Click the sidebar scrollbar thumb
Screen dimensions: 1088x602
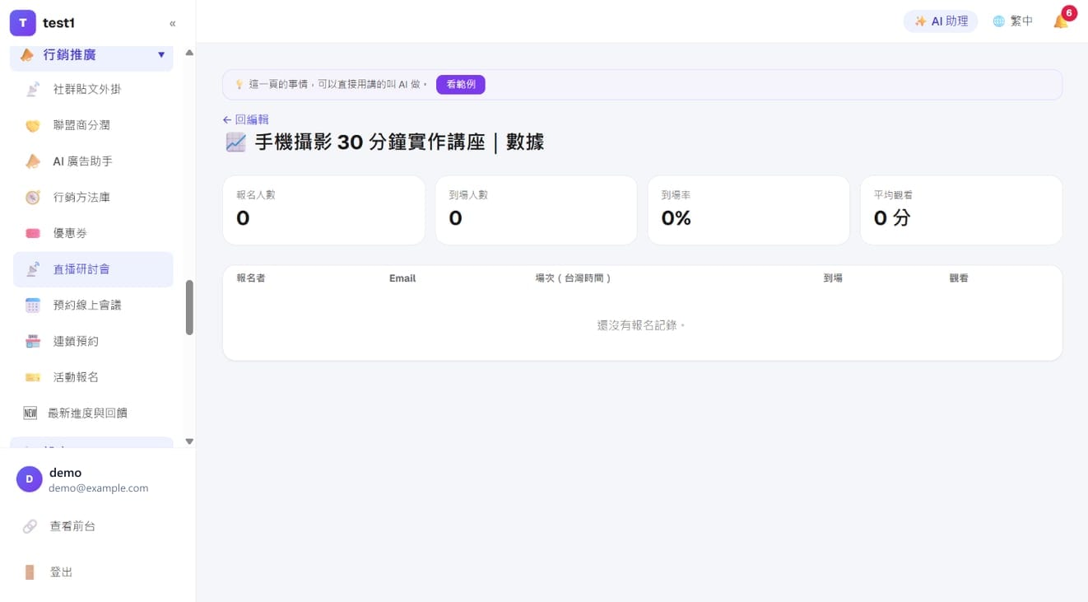189,307
